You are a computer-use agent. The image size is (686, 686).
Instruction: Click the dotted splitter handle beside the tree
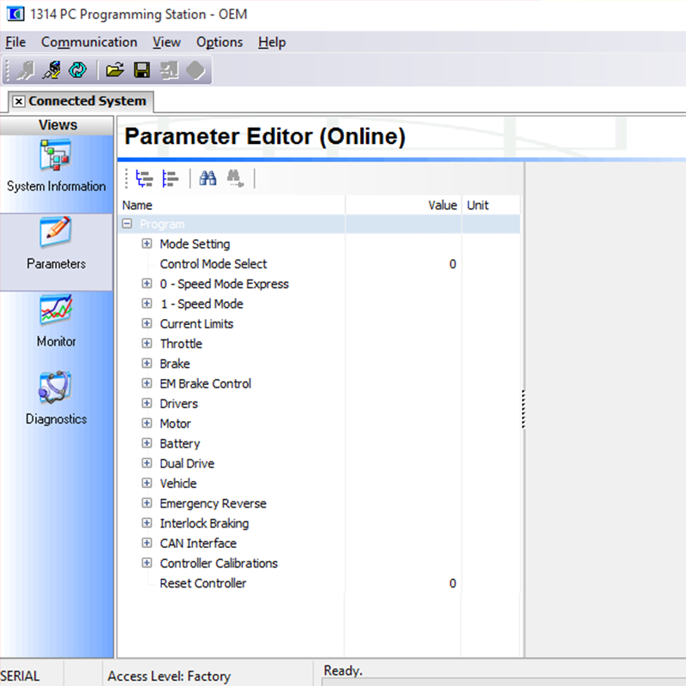coord(523,409)
